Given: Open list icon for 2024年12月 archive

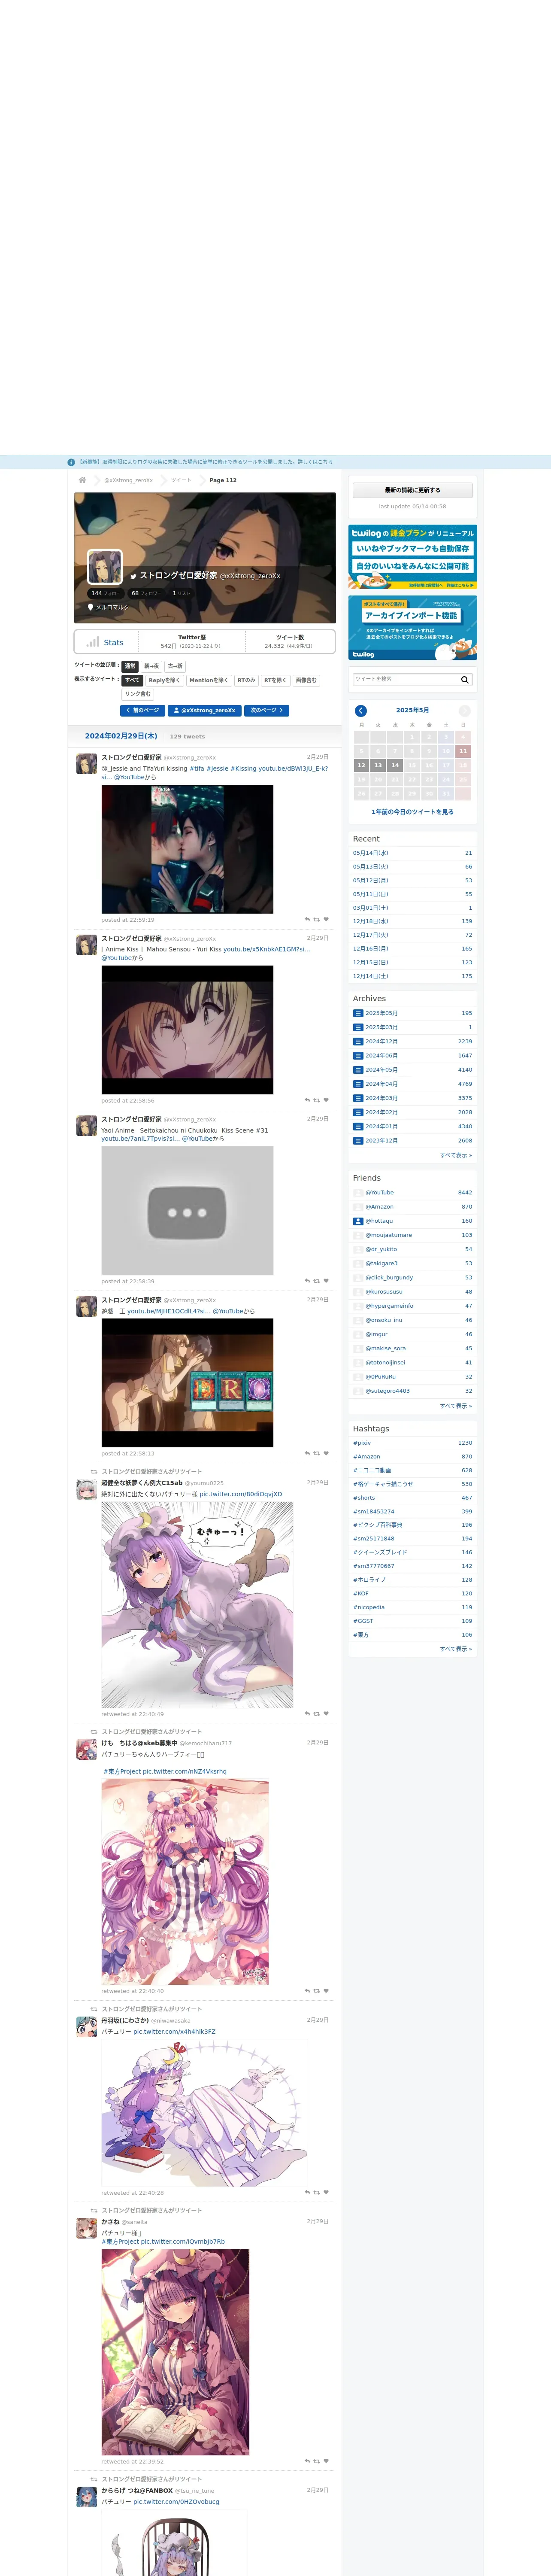Looking at the screenshot, I should pyautogui.click(x=358, y=1041).
